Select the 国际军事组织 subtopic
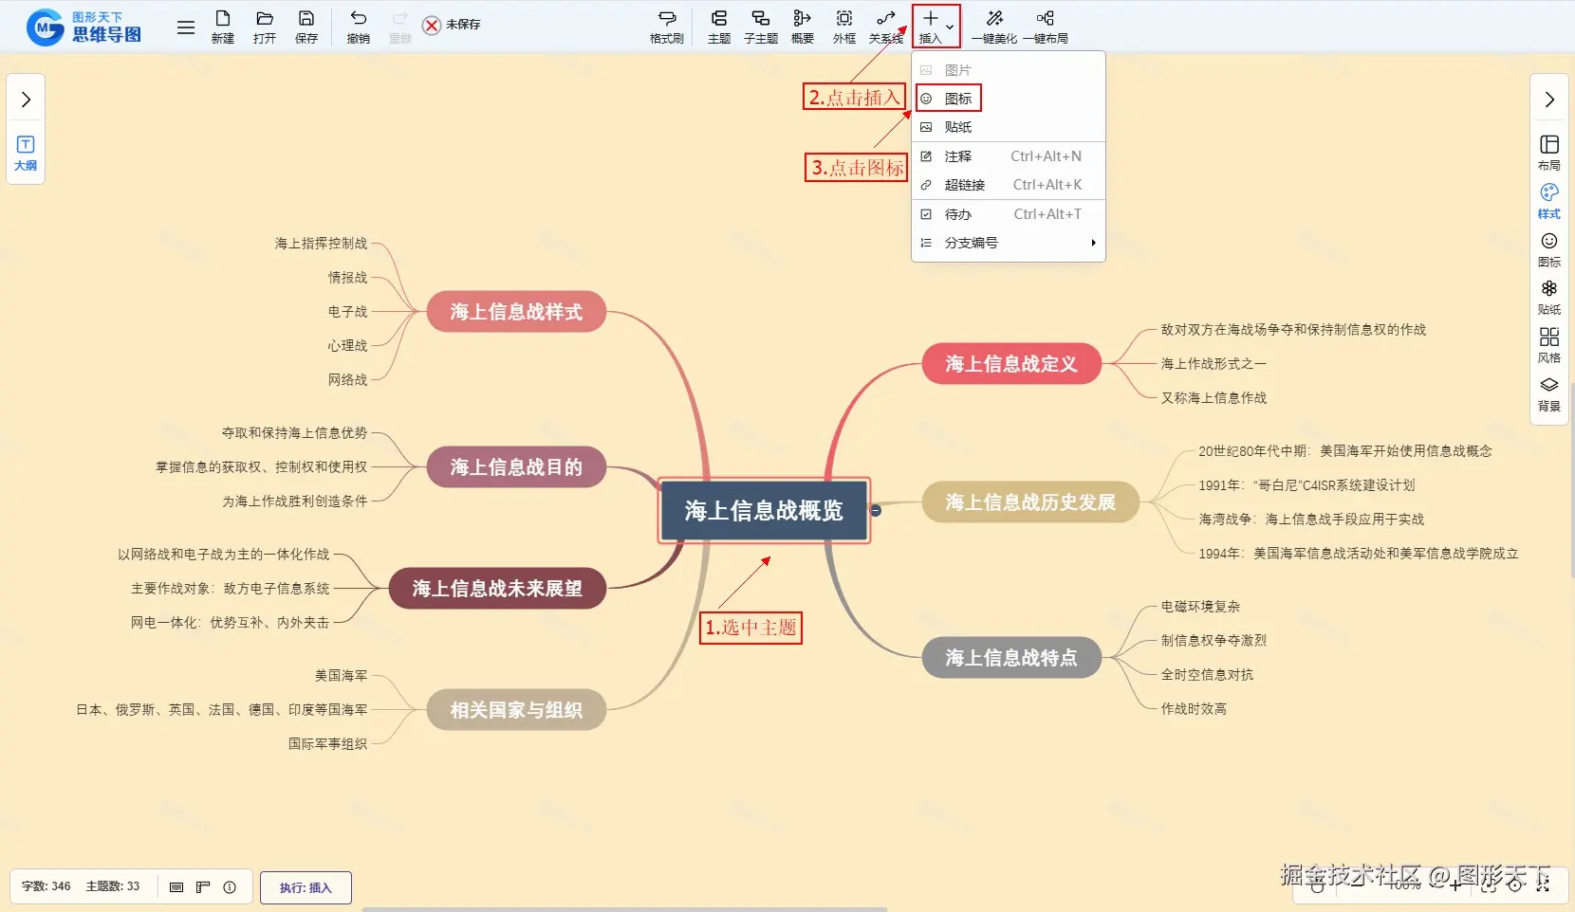 (327, 744)
